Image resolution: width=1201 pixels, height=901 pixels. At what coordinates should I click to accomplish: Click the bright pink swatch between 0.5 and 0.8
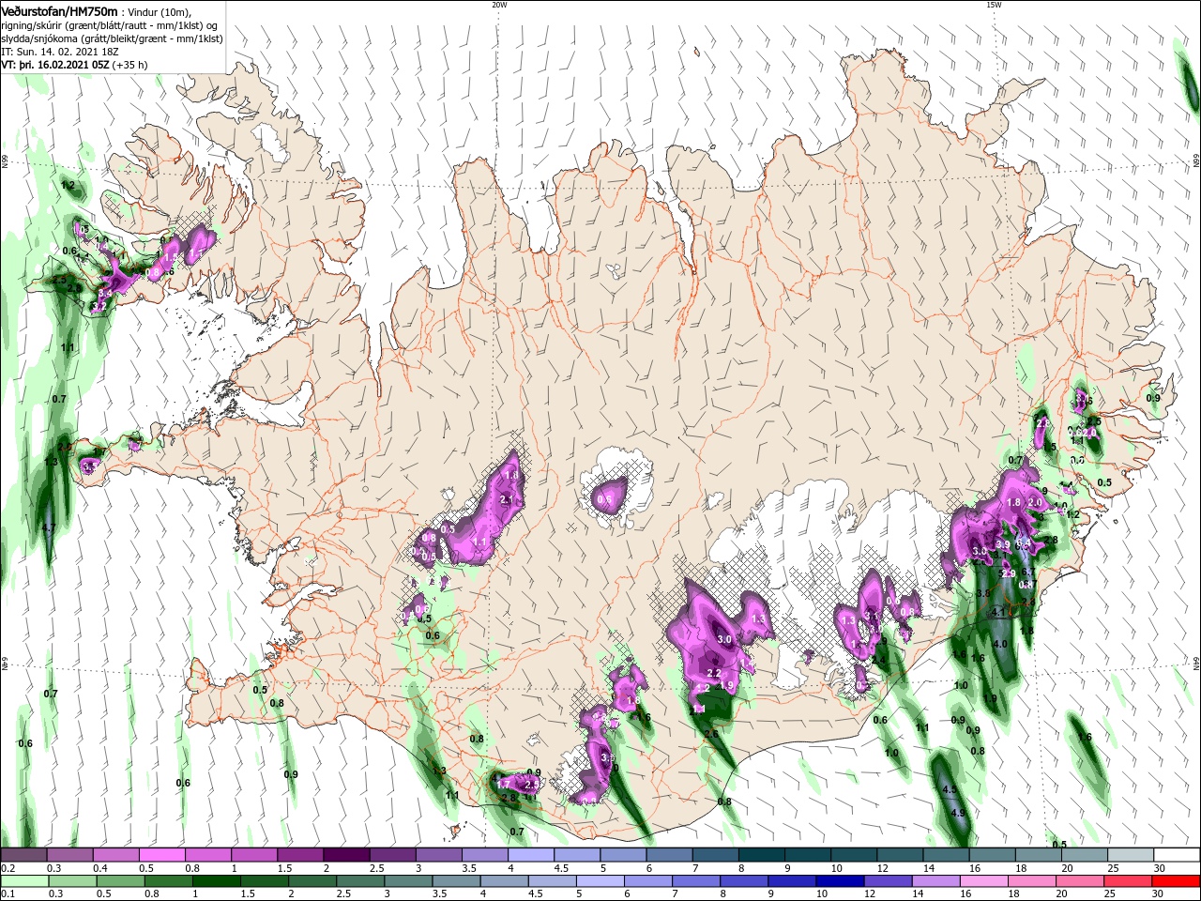(x=162, y=855)
